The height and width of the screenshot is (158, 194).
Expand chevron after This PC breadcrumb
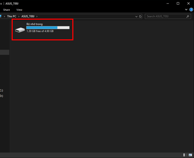click(19, 17)
